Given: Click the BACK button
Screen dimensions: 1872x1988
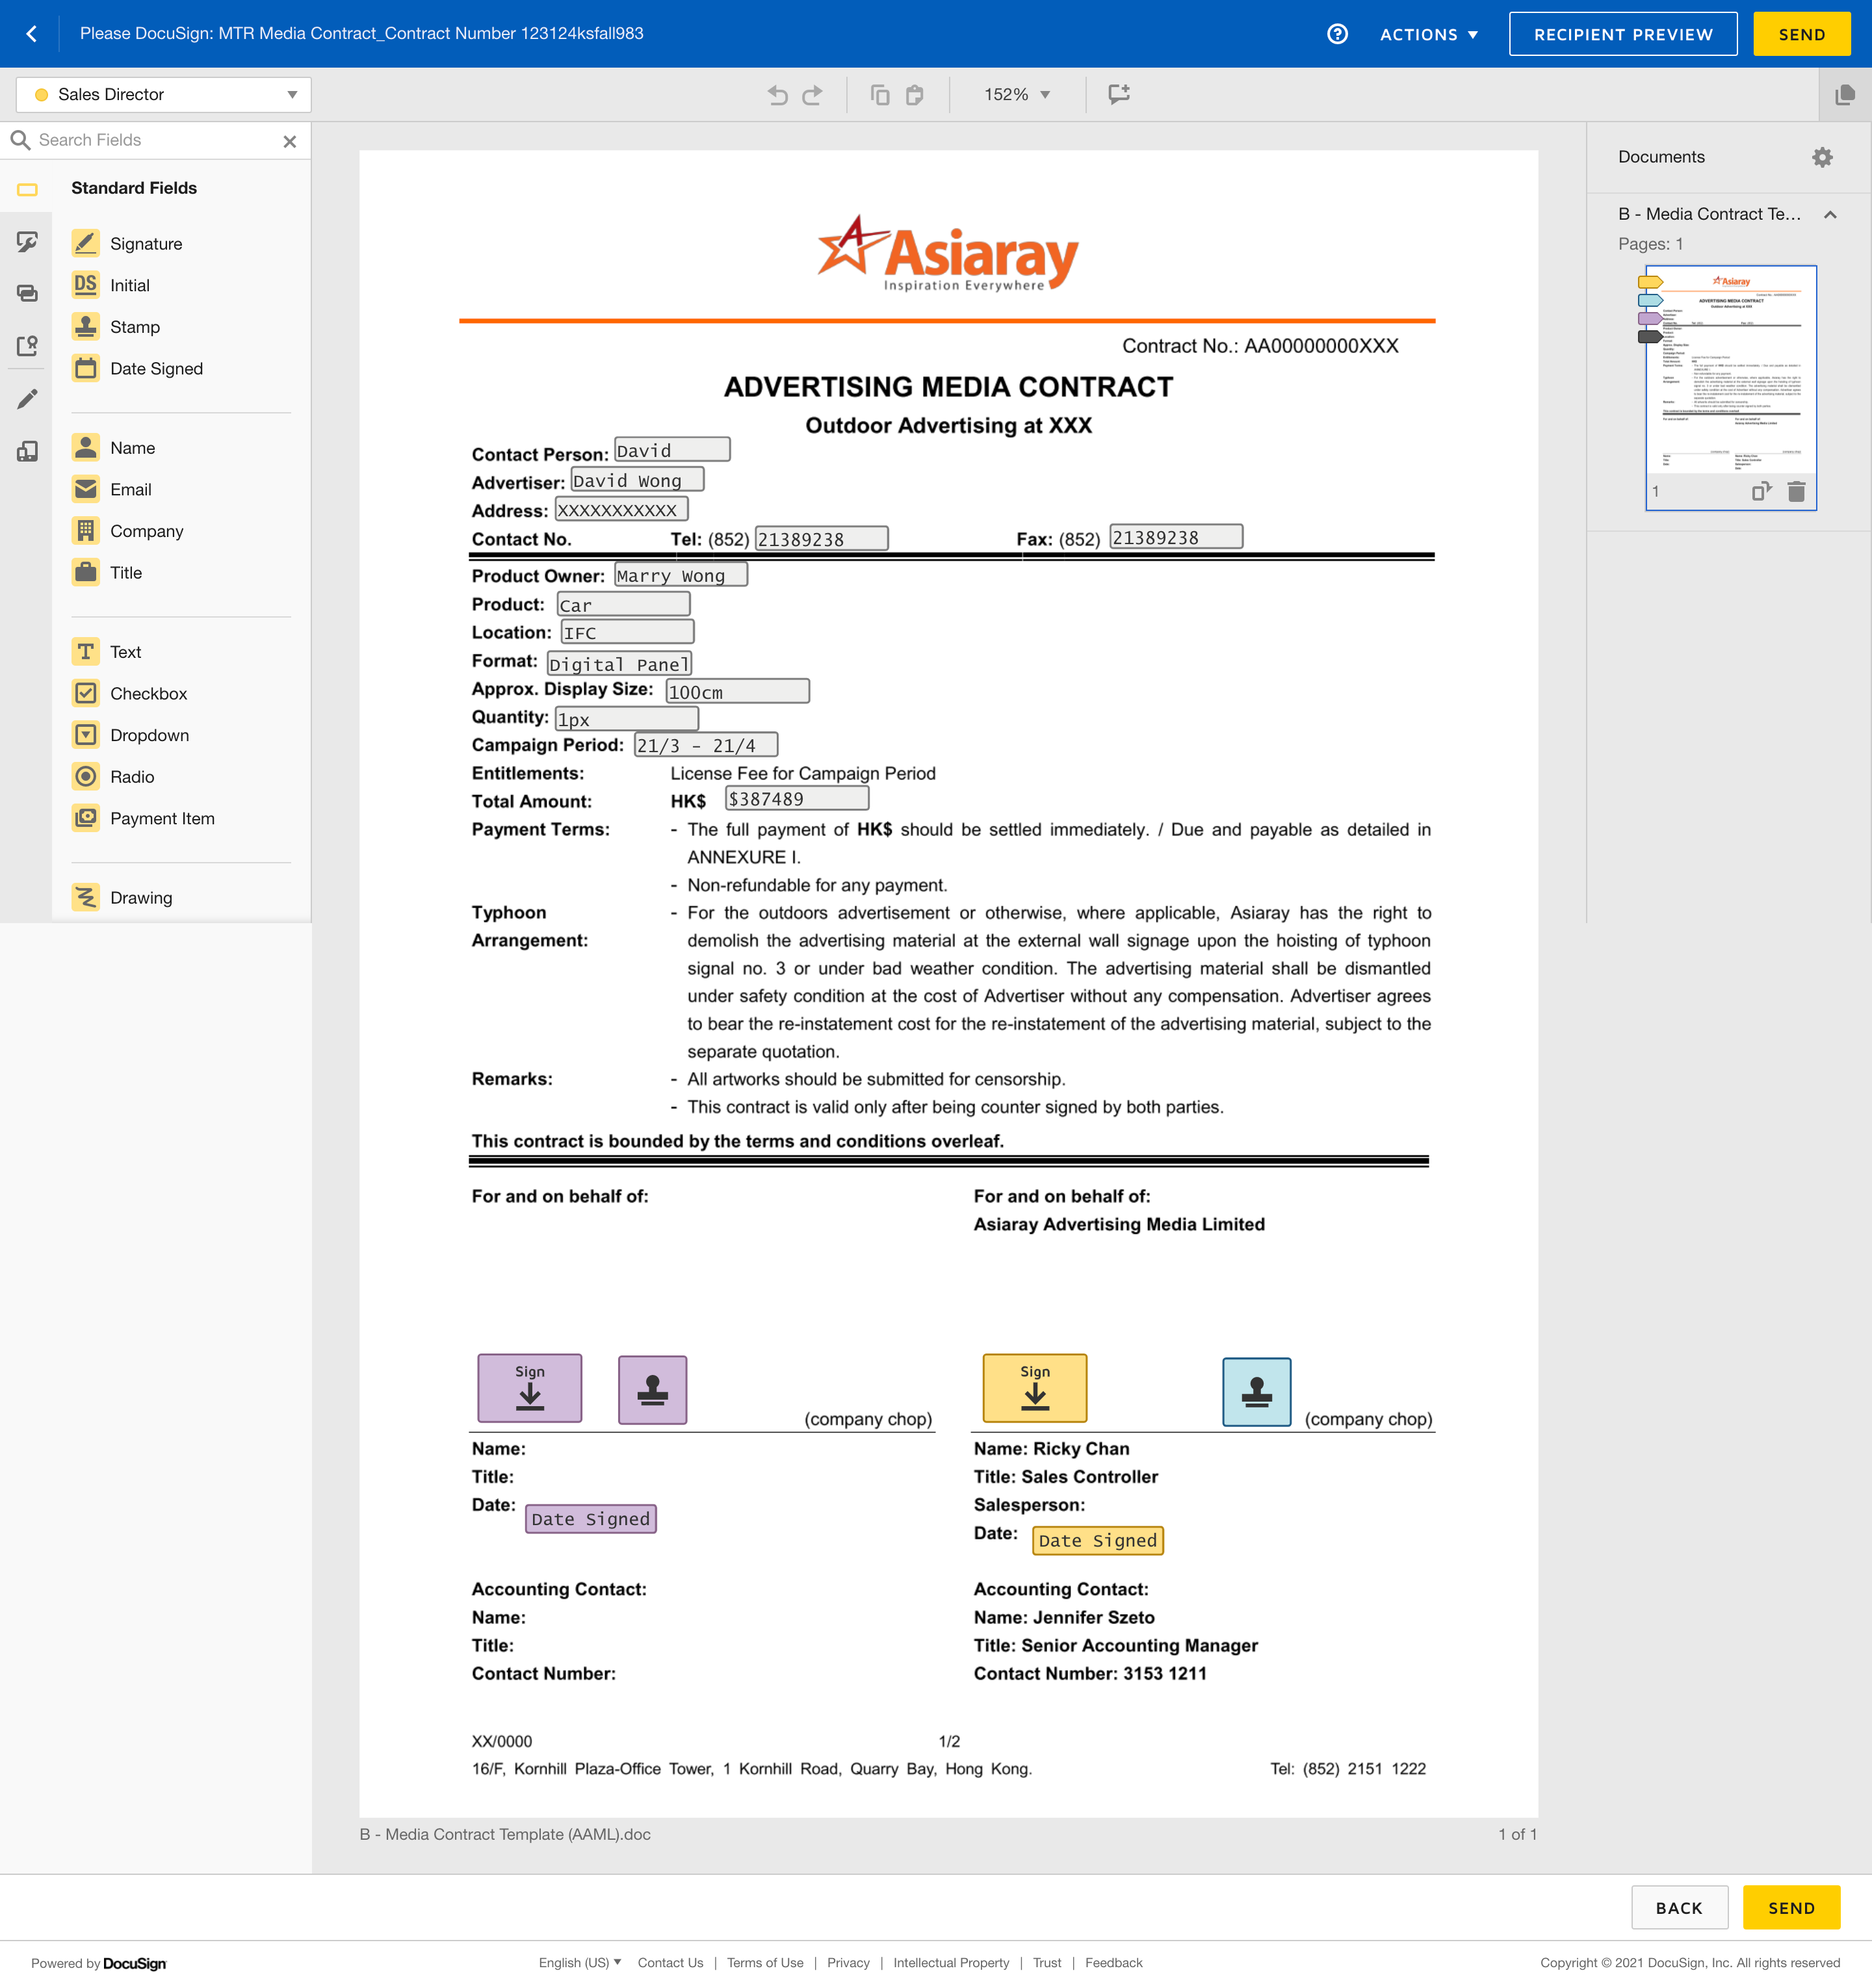Looking at the screenshot, I should [x=1679, y=1907].
